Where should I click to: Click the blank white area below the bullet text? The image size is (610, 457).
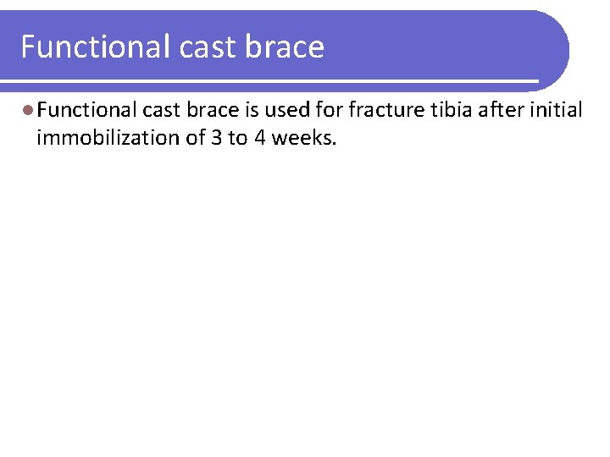coord(305,296)
